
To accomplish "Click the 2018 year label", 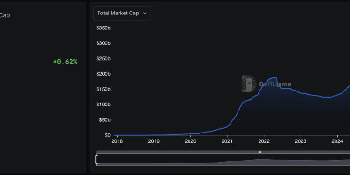I will pyautogui.click(x=117, y=141).
